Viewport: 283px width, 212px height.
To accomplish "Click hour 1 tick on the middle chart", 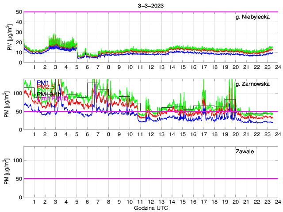I will tap(34, 134).
